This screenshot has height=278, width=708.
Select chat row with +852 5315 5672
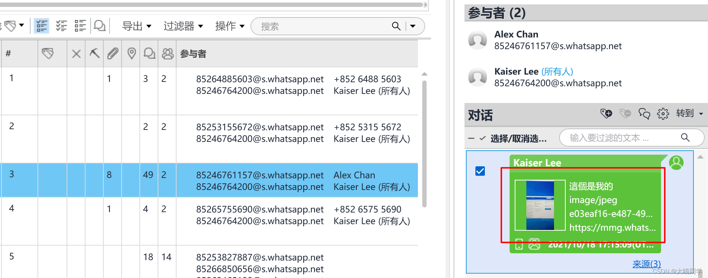209,139
